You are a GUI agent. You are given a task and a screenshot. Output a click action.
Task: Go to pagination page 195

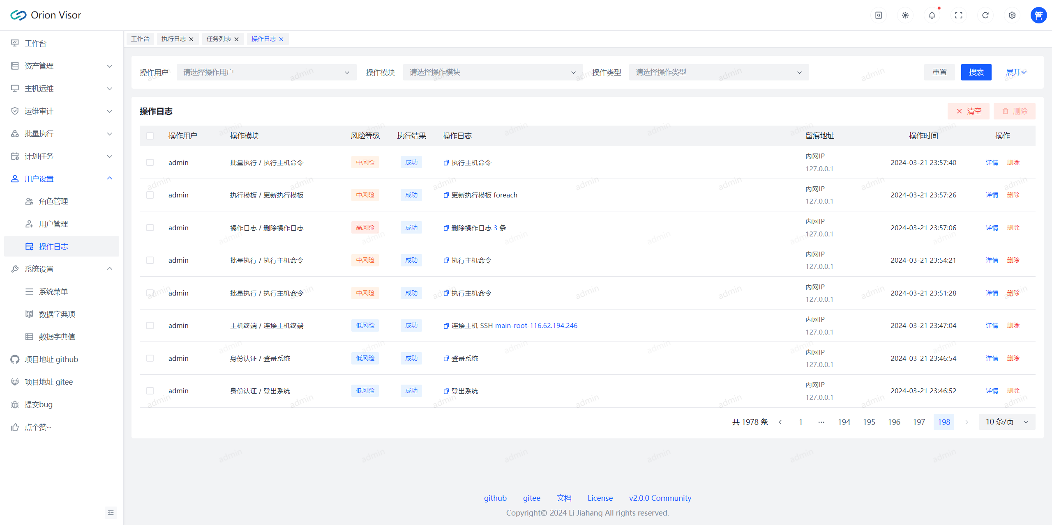click(x=869, y=422)
